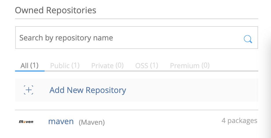Open the Private (0) tab
The height and width of the screenshot is (138, 271).
pos(107,66)
